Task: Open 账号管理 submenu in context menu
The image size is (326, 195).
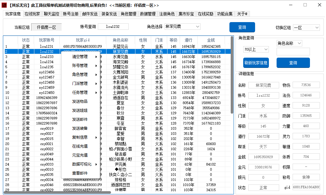Action: coord(80,66)
